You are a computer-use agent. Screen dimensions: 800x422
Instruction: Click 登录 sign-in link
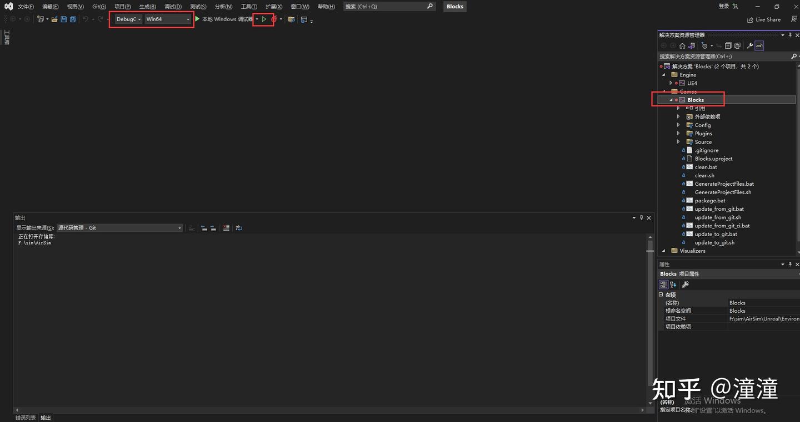click(x=724, y=7)
